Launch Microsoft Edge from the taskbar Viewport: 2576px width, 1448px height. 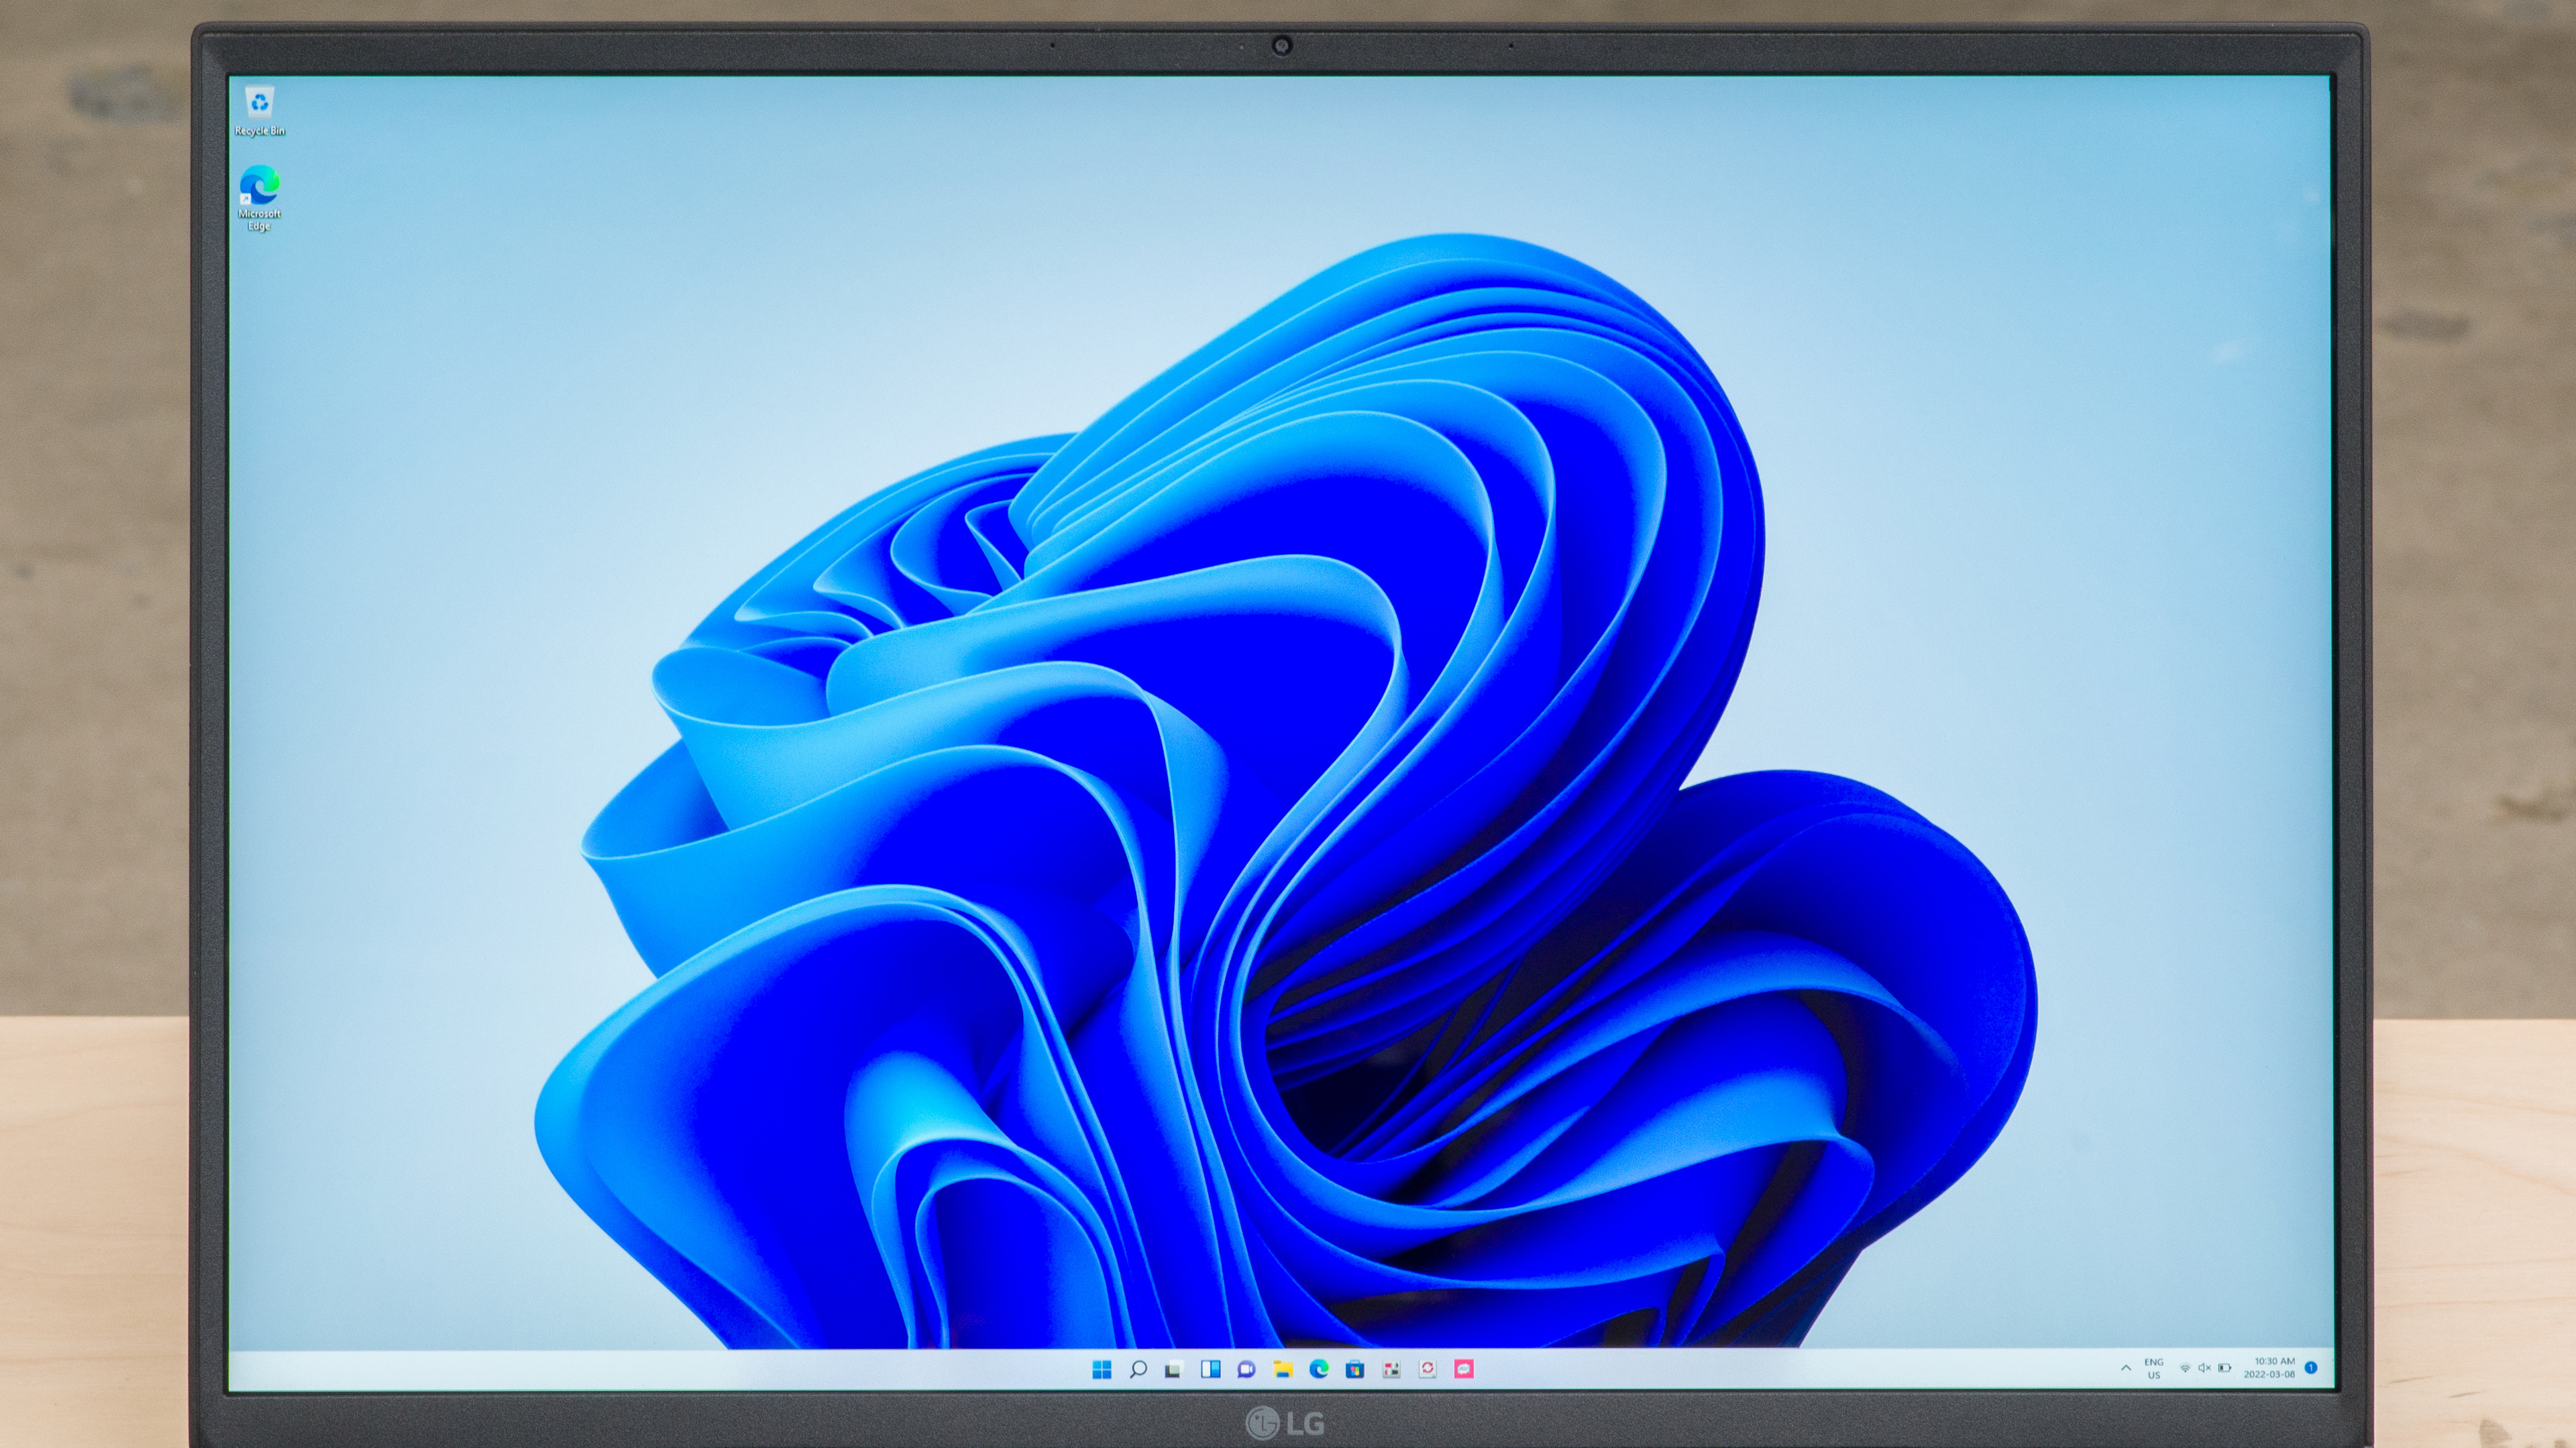click(x=1319, y=1369)
